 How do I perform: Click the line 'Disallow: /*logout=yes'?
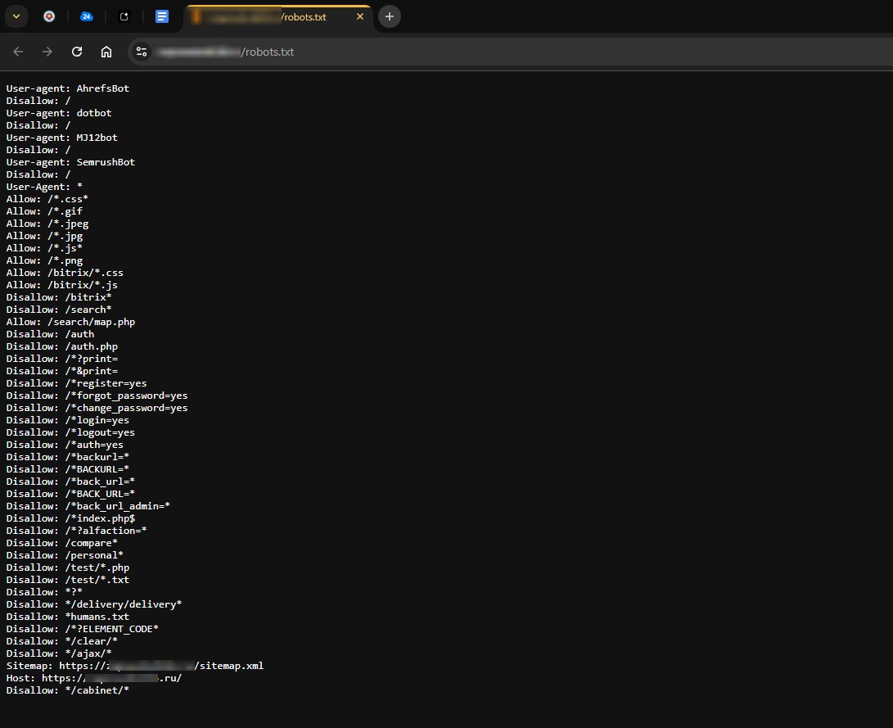[70, 432]
